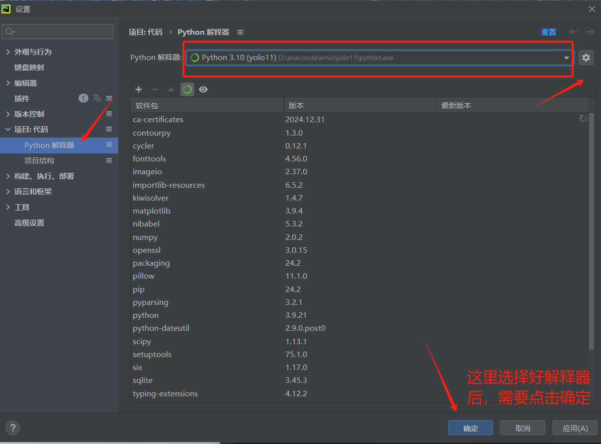Select the pillow package row

click(359, 276)
